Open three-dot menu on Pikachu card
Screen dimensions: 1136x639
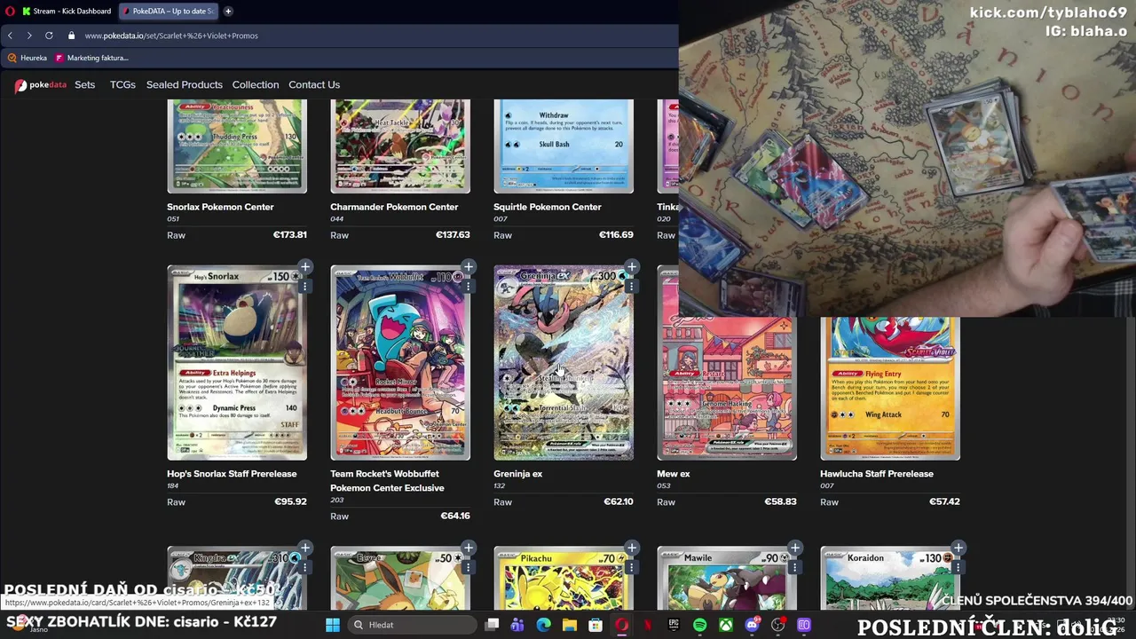(x=631, y=568)
